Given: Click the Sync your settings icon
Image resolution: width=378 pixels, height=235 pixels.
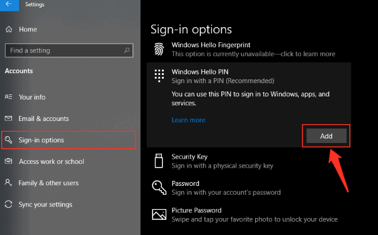Looking at the screenshot, I should click(x=8, y=204).
